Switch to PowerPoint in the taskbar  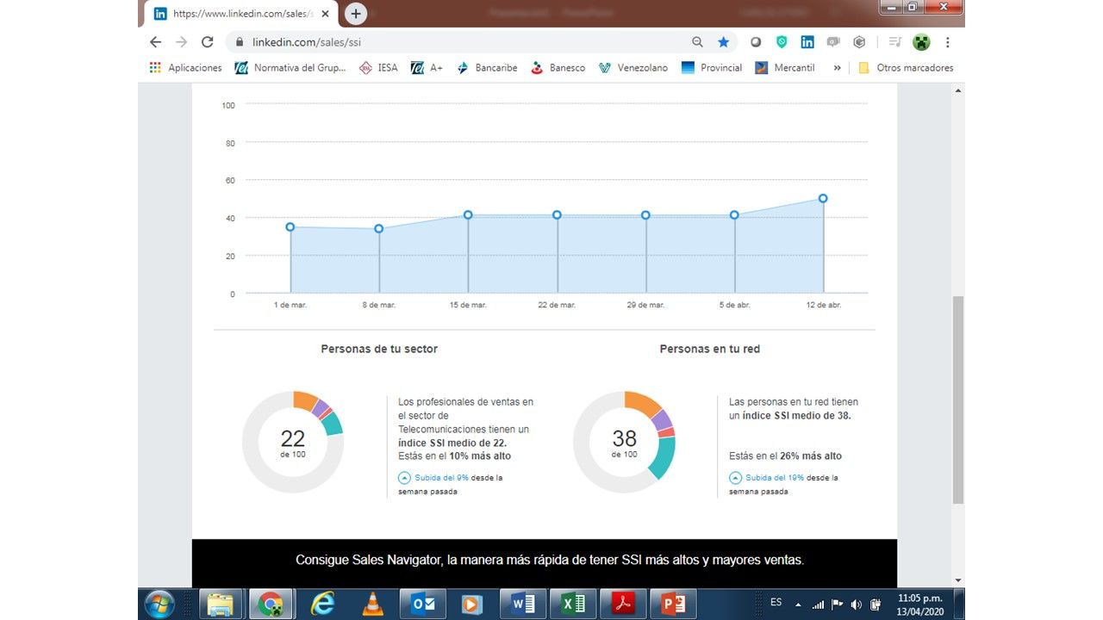(673, 604)
